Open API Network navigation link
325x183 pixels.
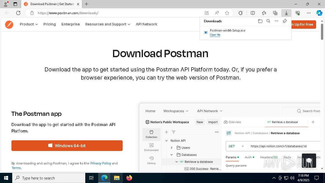pos(147,24)
